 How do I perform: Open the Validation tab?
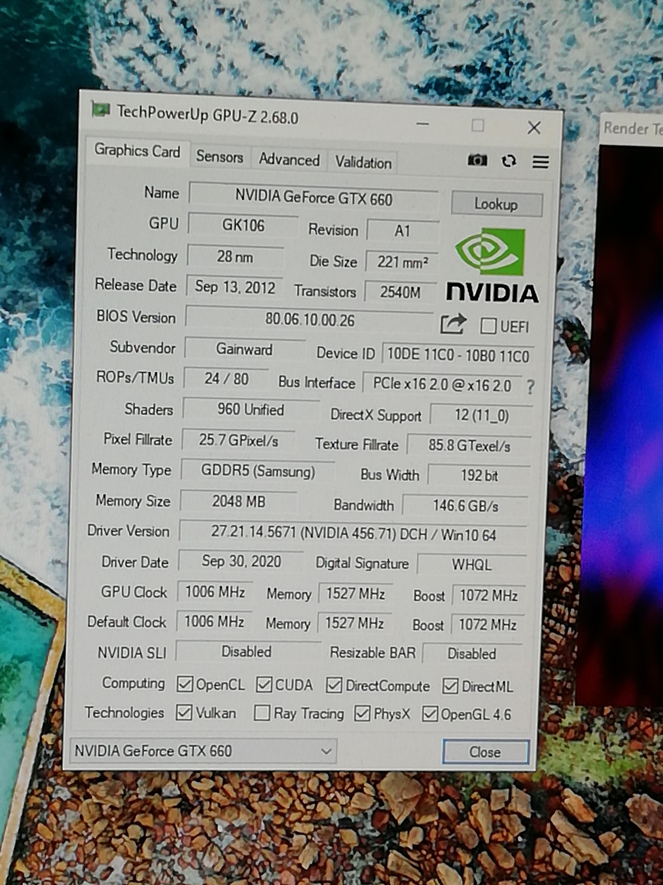click(x=363, y=162)
